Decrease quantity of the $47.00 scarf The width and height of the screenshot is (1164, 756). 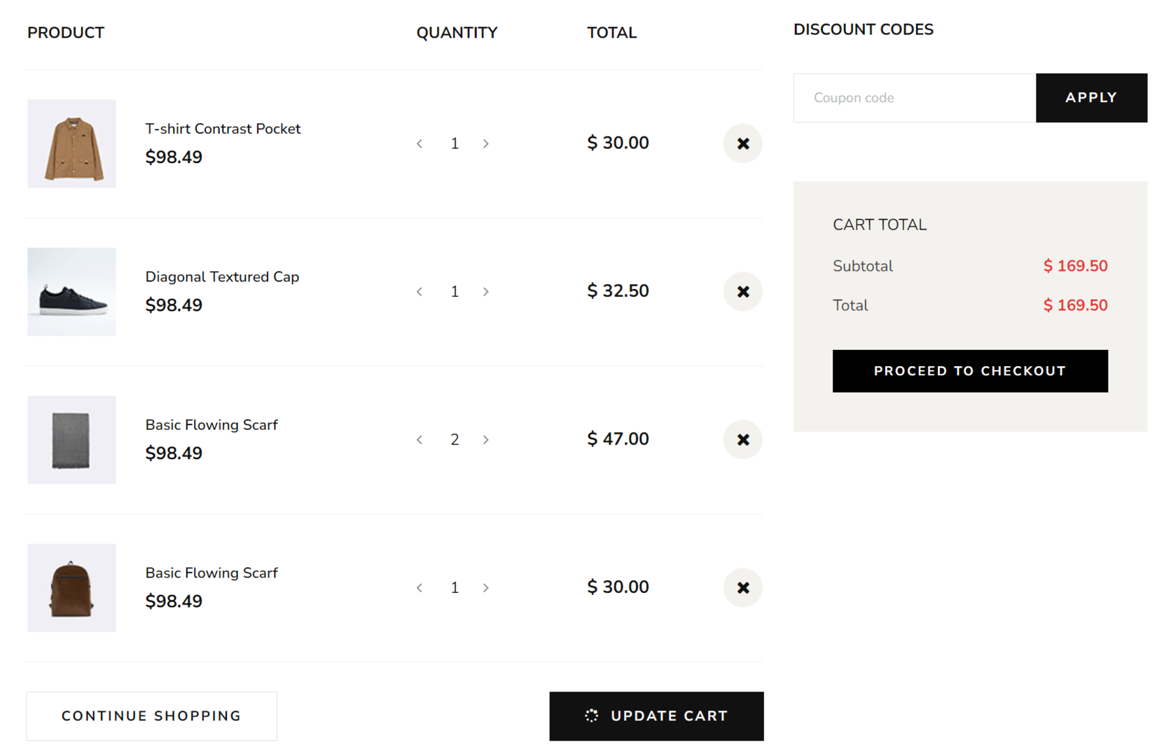pyautogui.click(x=420, y=440)
